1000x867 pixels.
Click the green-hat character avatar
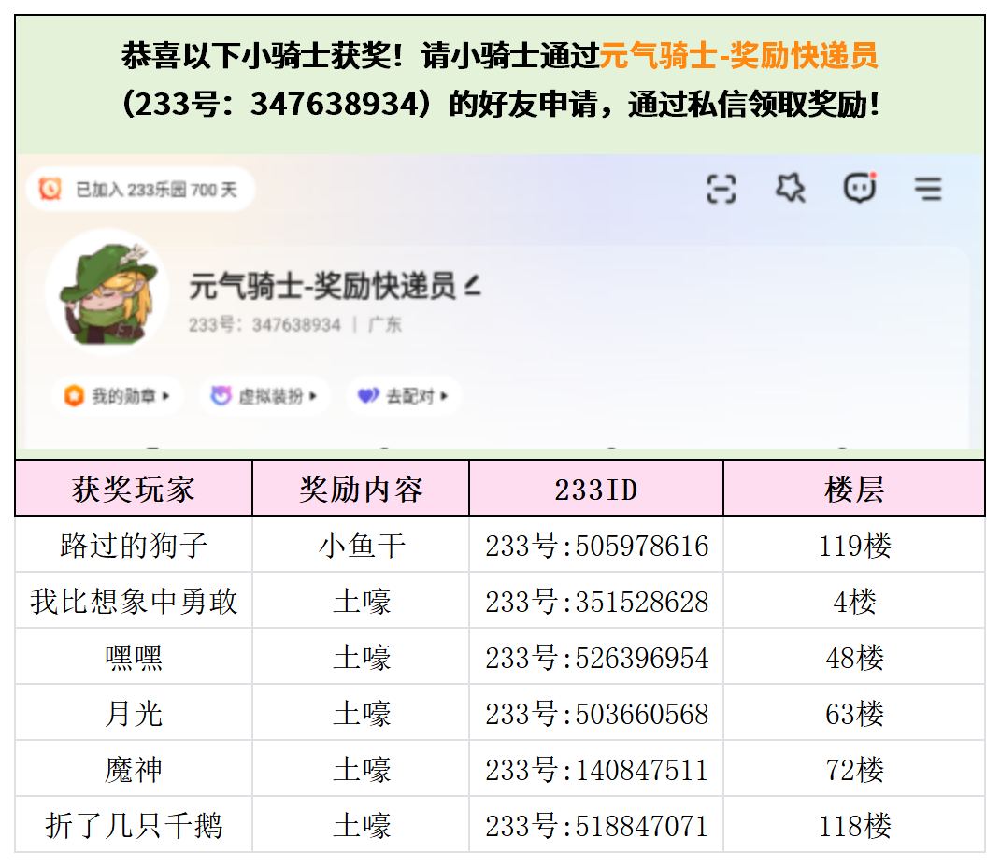106,292
